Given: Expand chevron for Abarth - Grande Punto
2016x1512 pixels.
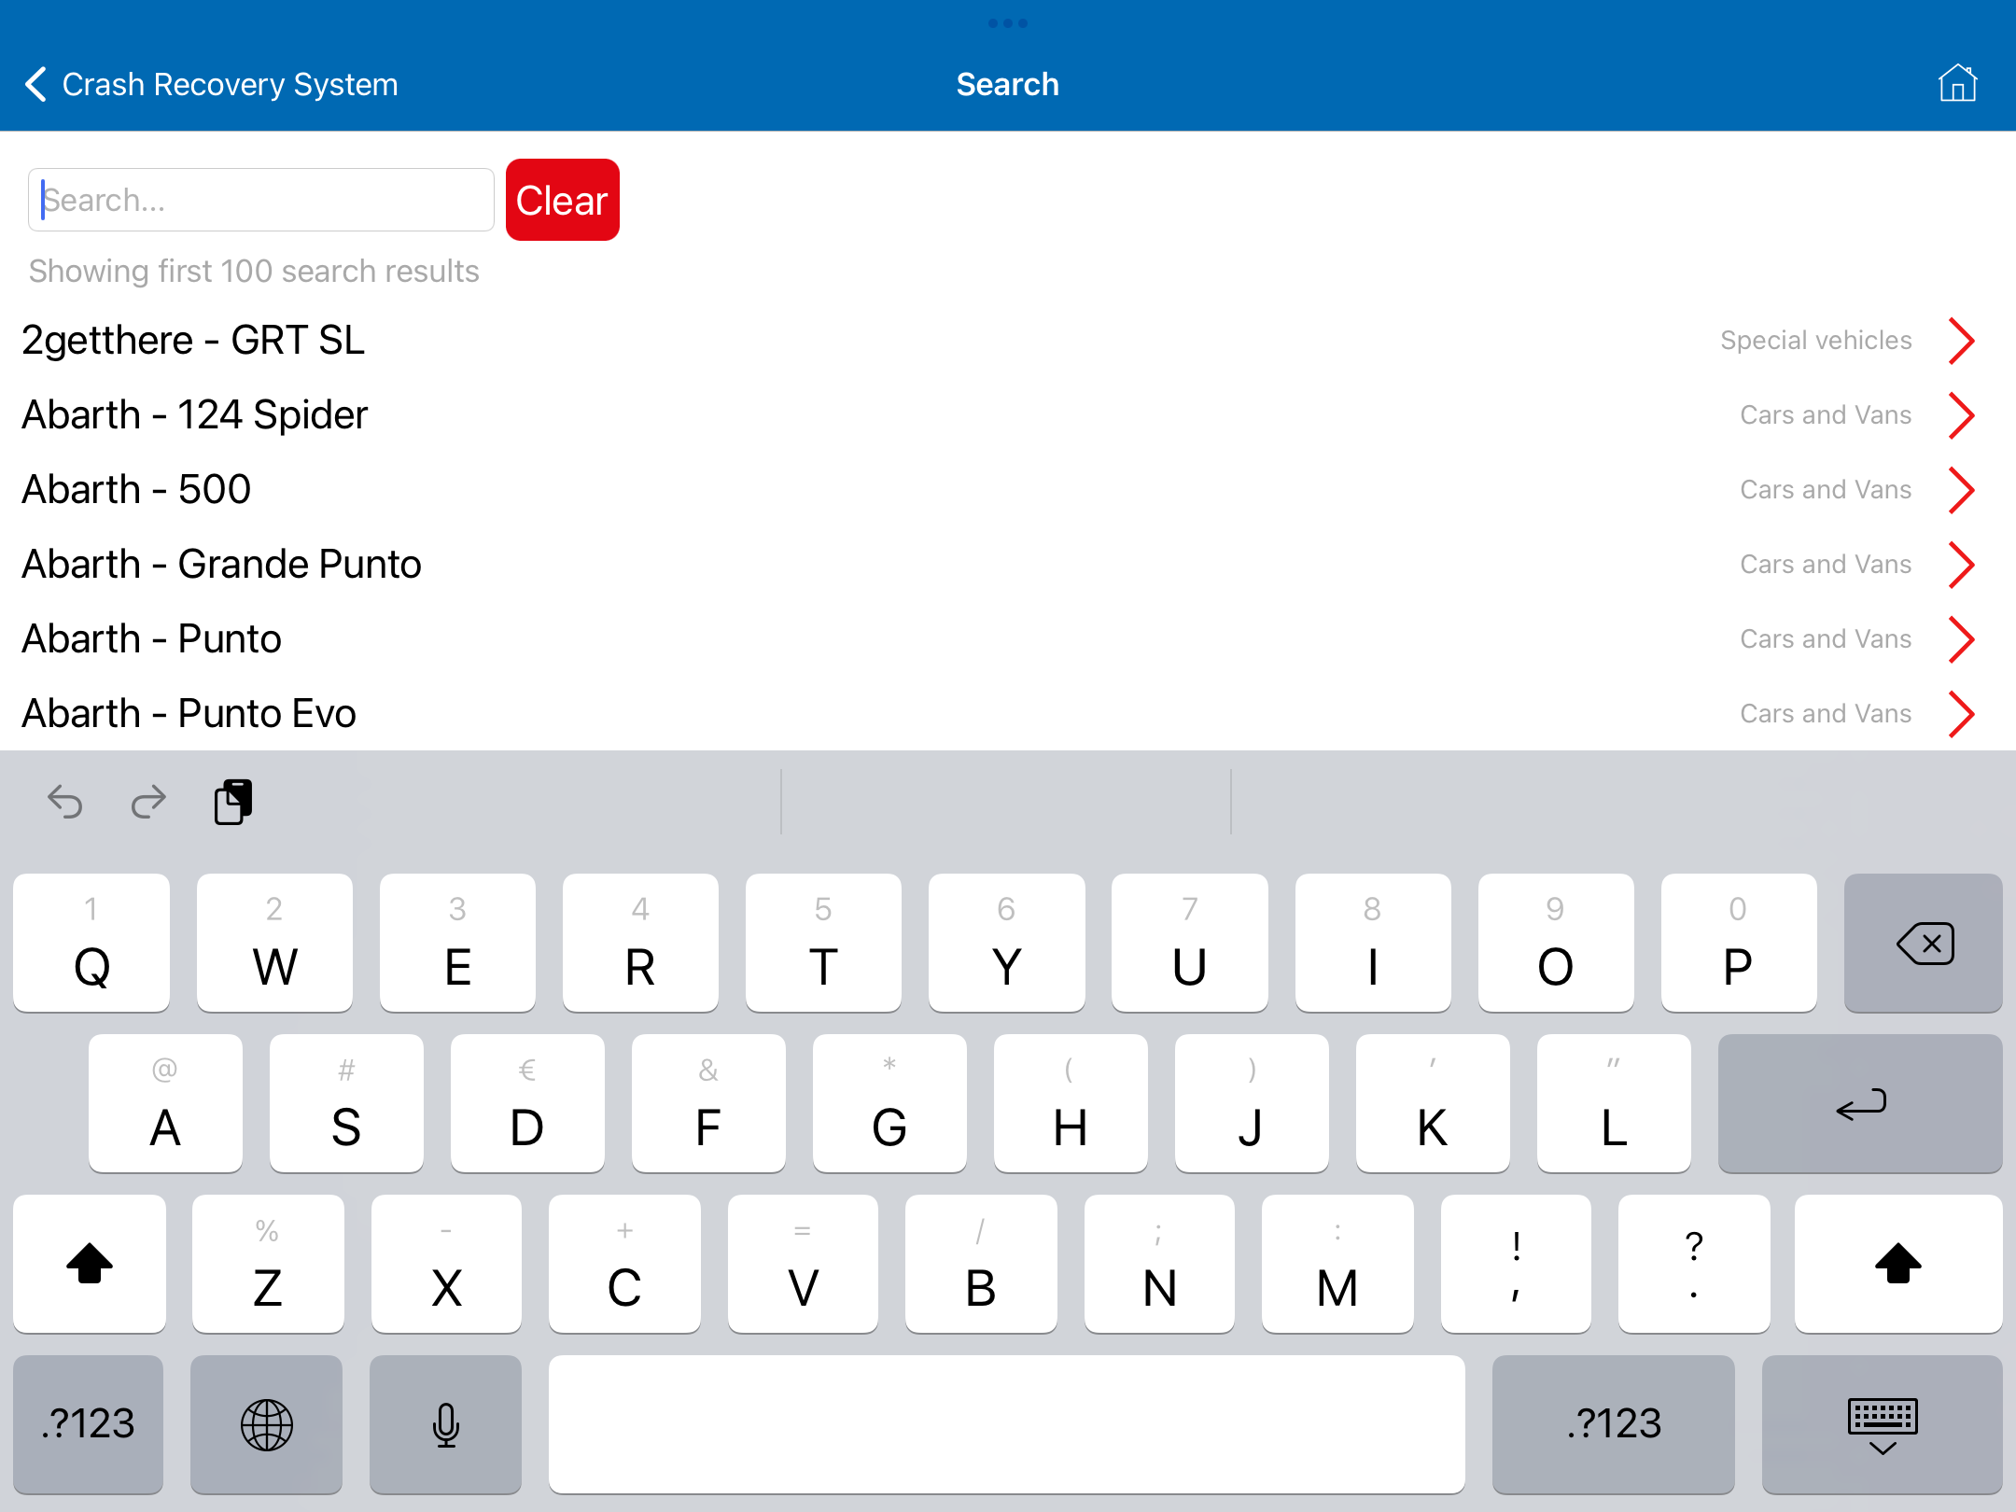Looking at the screenshot, I should coord(1962,564).
